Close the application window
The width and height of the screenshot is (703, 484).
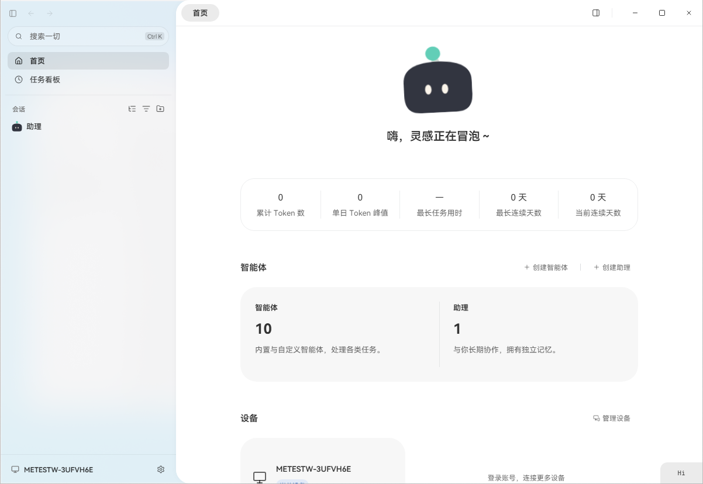(x=689, y=13)
